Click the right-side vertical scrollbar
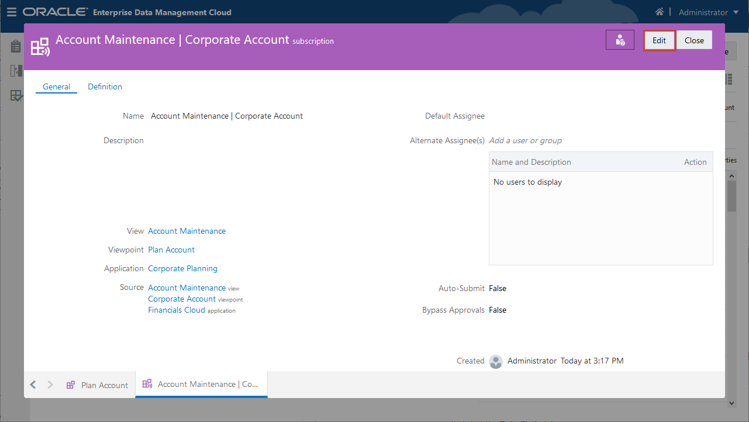This screenshot has height=422, width=749. (x=732, y=195)
